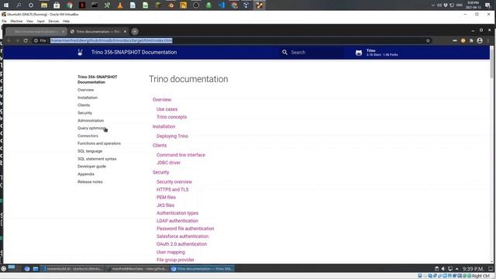Open Use cases link in contents
Image resolution: width=496 pixels, height=279 pixels.
(x=167, y=109)
